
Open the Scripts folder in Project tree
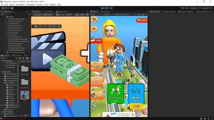pos(11,103)
